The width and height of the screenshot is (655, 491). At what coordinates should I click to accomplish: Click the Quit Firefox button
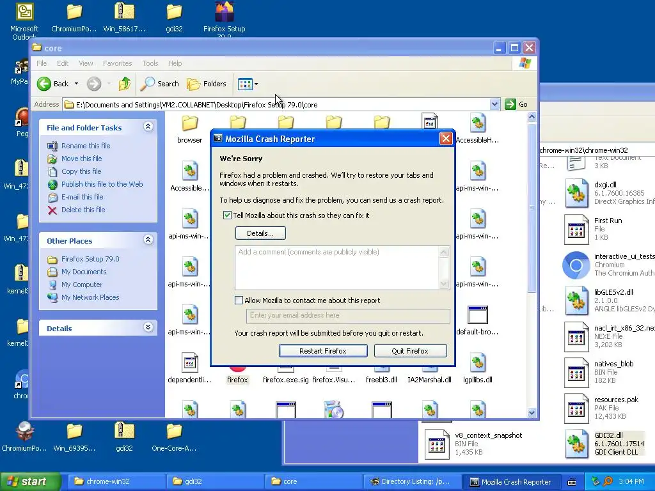pyautogui.click(x=410, y=351)
